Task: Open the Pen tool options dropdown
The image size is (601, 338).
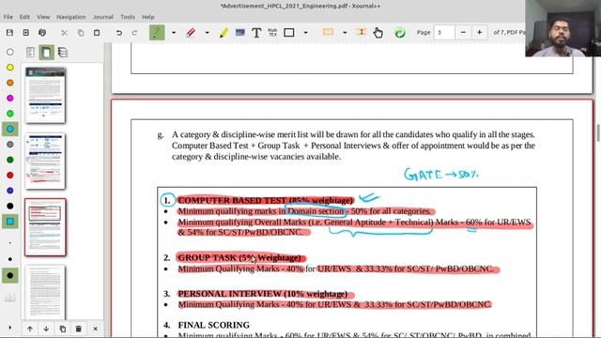Action: point(174,33)
